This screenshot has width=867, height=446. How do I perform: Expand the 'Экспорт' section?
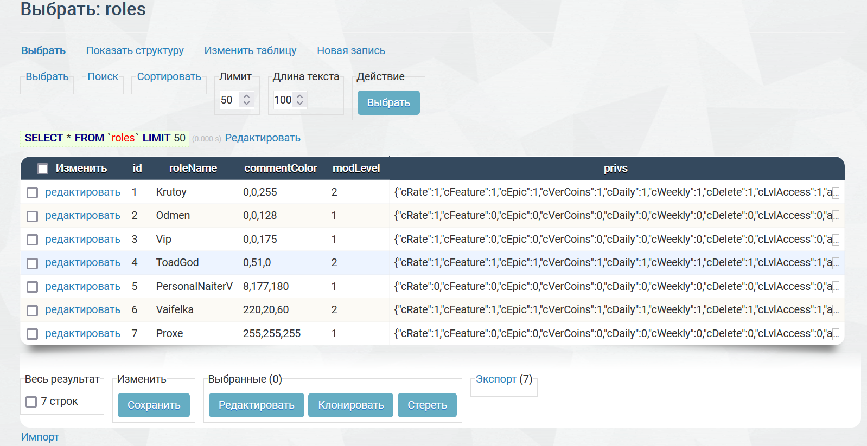click(496, 379)
